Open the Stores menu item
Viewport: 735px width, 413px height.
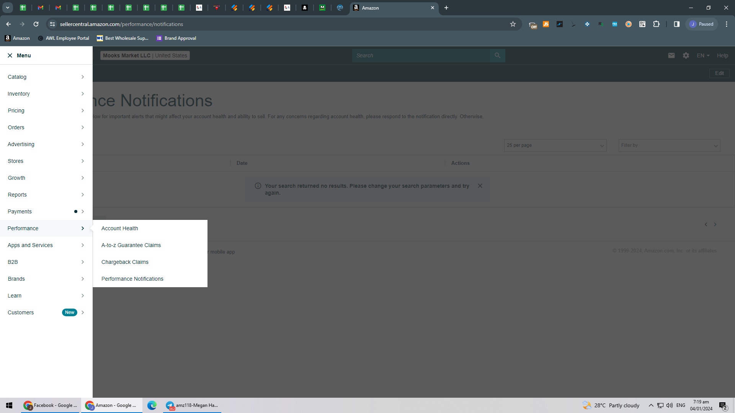tap(46, 161)
